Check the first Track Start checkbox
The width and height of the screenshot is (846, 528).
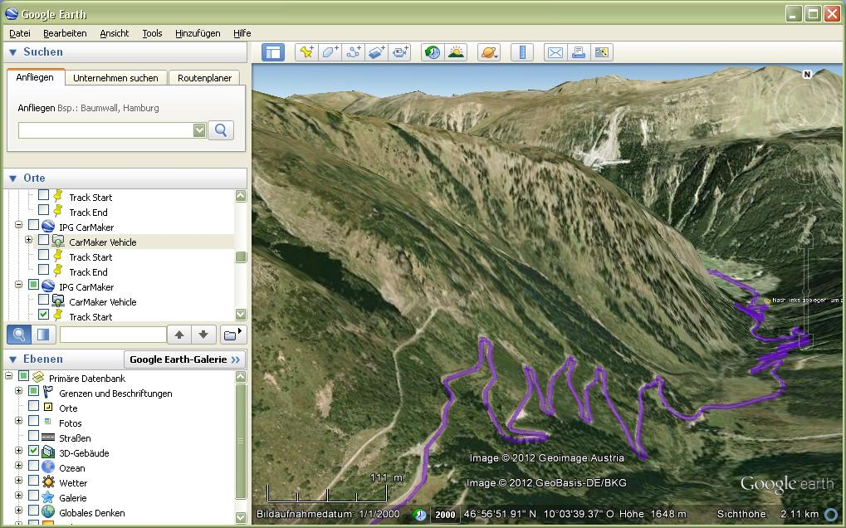click(43, 195)
